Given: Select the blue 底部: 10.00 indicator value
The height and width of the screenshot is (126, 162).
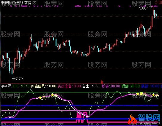Looking at the screenshot, I should [x=150, y=86].
